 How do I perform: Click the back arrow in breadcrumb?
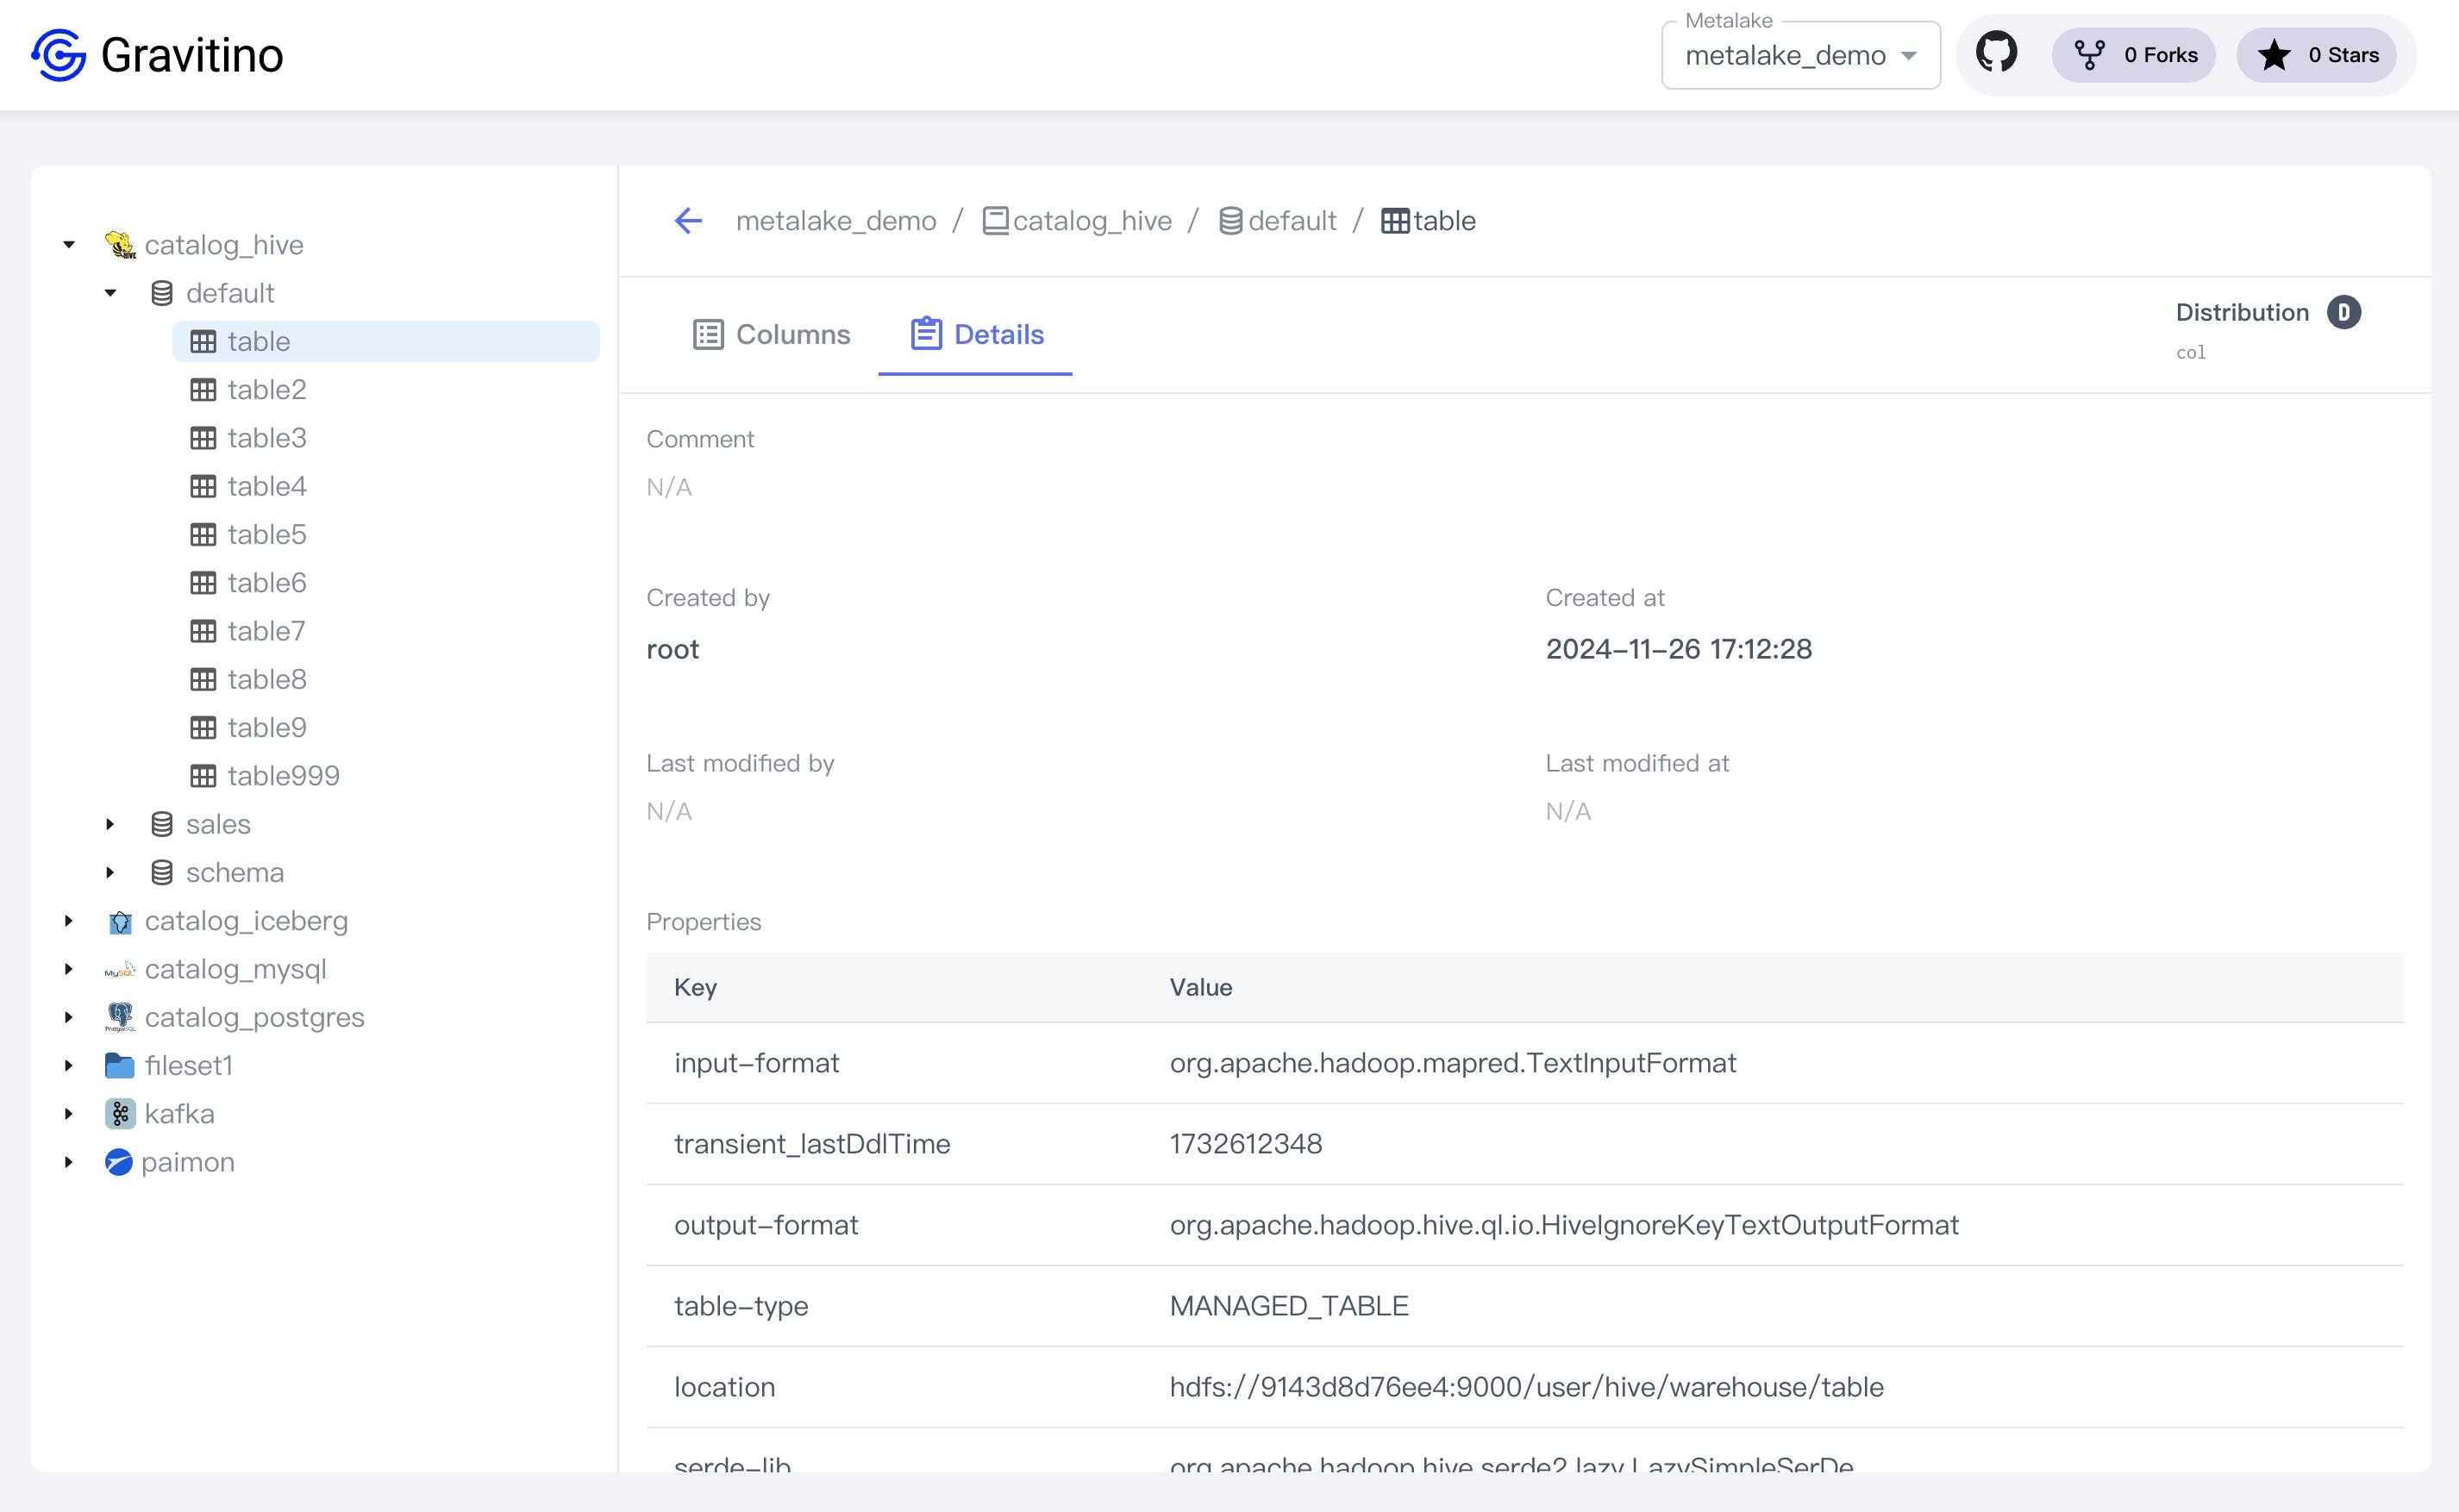tap(688, 221)
